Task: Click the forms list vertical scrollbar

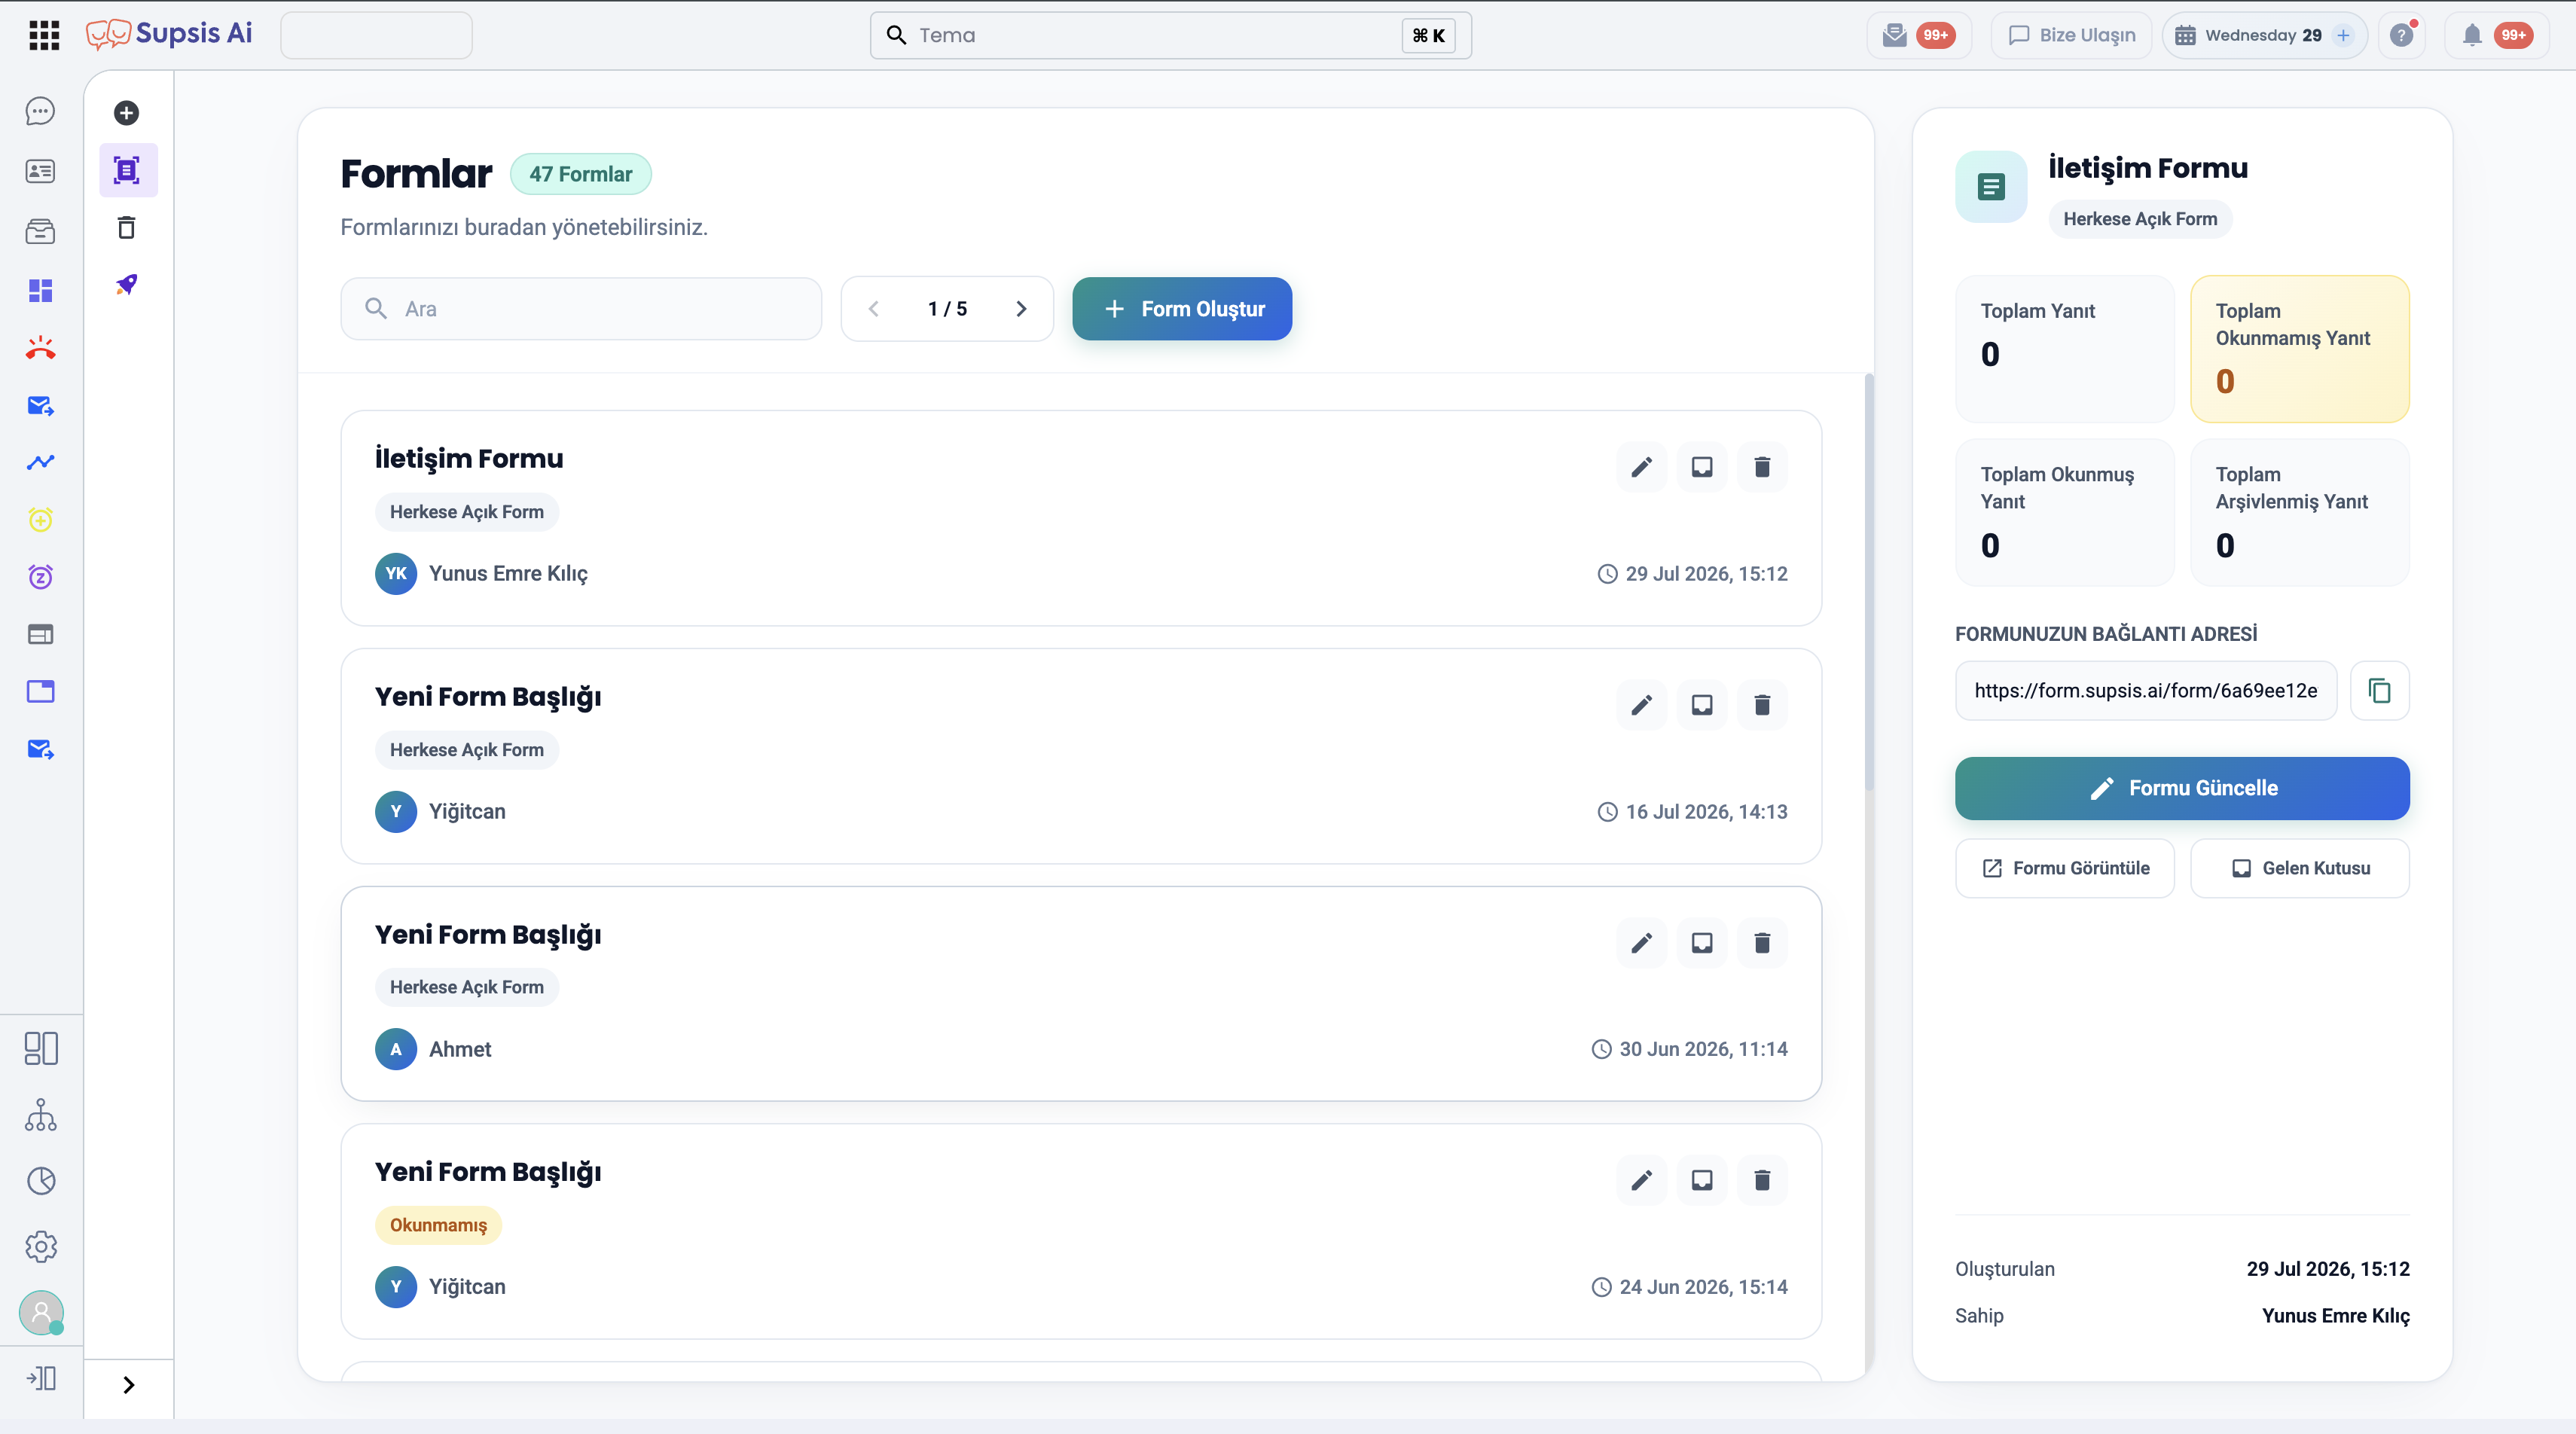Action: tap(1869, 583)
